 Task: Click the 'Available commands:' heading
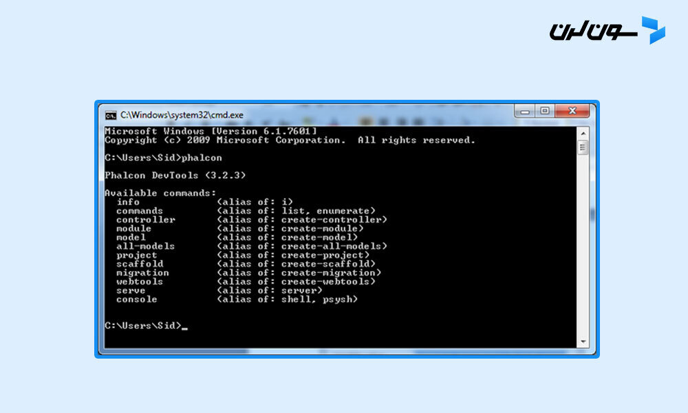coord(160,193)
